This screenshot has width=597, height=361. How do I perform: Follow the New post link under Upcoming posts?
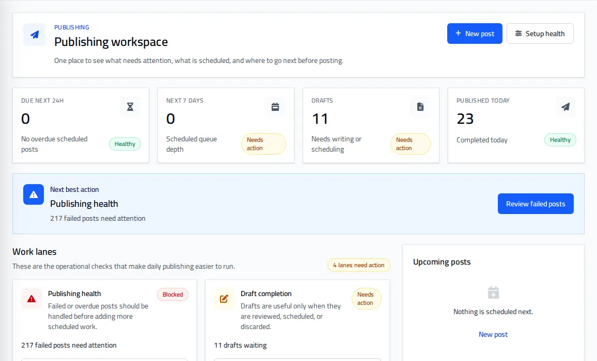493,334
